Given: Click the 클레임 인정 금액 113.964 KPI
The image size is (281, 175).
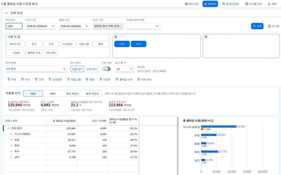Looking at the screenshot, I should 120,105.
